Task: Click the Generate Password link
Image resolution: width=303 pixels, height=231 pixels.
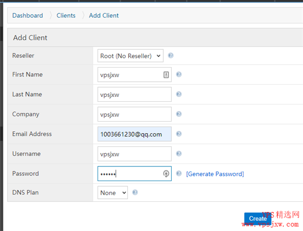Action: pyautogui.click(x=215, y=174)
